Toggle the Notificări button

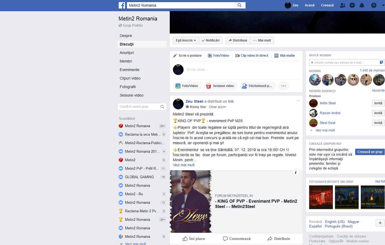pos(211,40)
